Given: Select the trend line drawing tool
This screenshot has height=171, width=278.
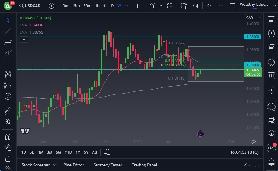Looking at the screenshot, I should [x=8, y=31].
